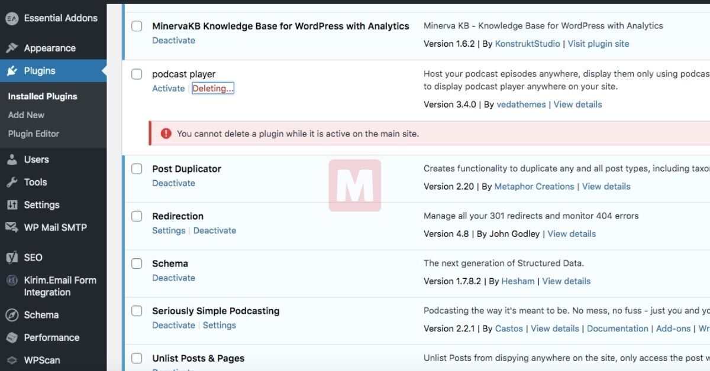
Task: Click the WP Mail SMTP envelope icon
Action: 12,227
